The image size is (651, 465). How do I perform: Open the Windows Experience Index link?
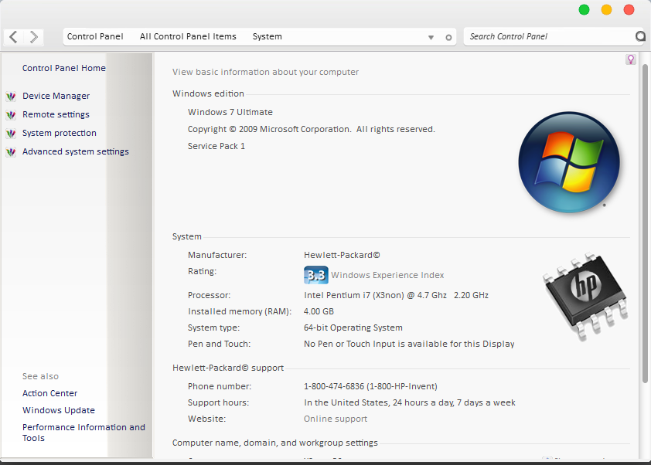point(387,275)
